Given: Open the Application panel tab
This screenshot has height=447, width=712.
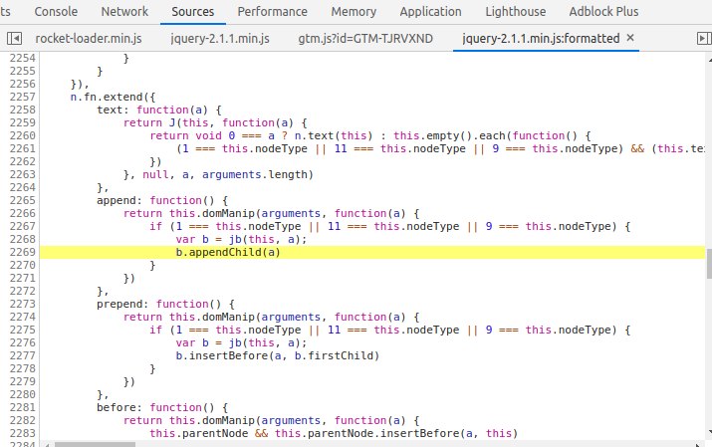Looking at the screenshot, I should pos(430,11).
